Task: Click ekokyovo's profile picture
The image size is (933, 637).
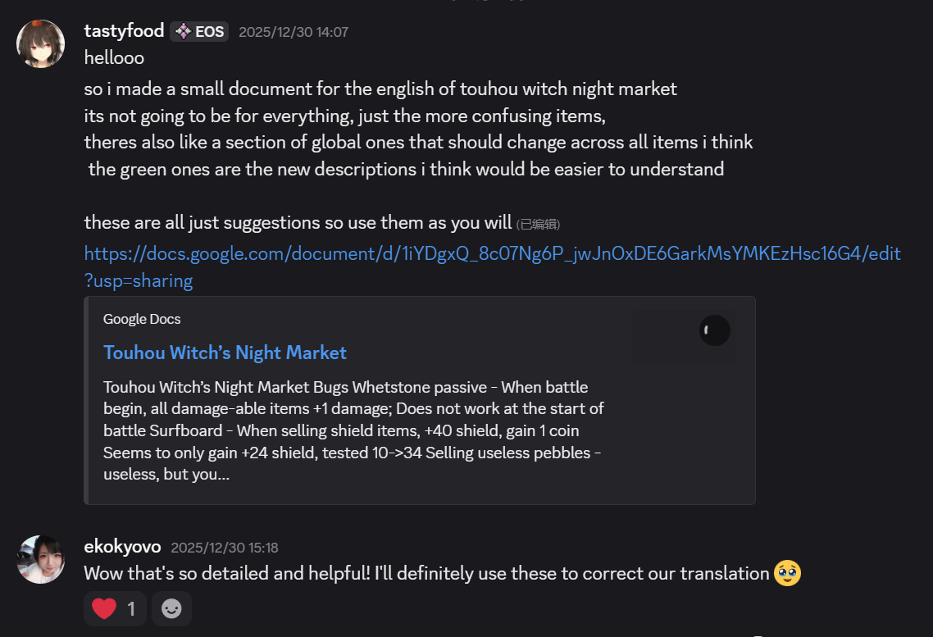Action: click(41, 559)
